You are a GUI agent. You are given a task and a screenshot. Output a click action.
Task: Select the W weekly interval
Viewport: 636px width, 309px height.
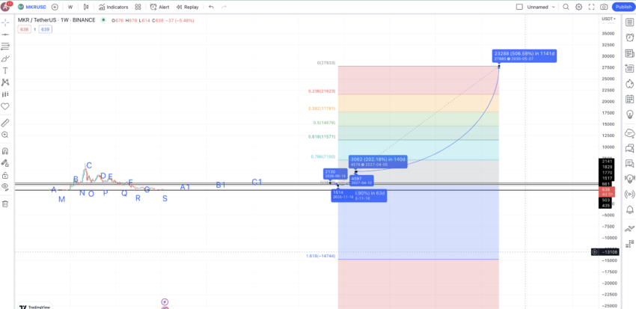70,7
